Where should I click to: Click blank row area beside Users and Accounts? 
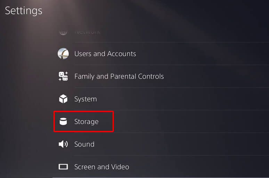pyautogui.click(x=202, y=54)
